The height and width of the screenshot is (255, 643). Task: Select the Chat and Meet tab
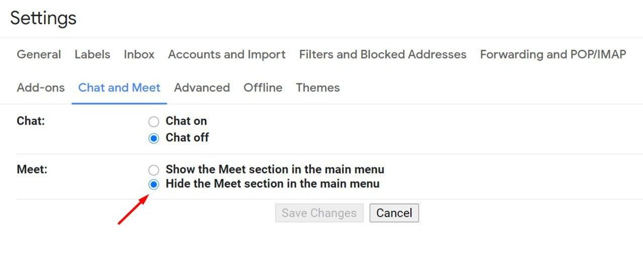coord(119,88)
